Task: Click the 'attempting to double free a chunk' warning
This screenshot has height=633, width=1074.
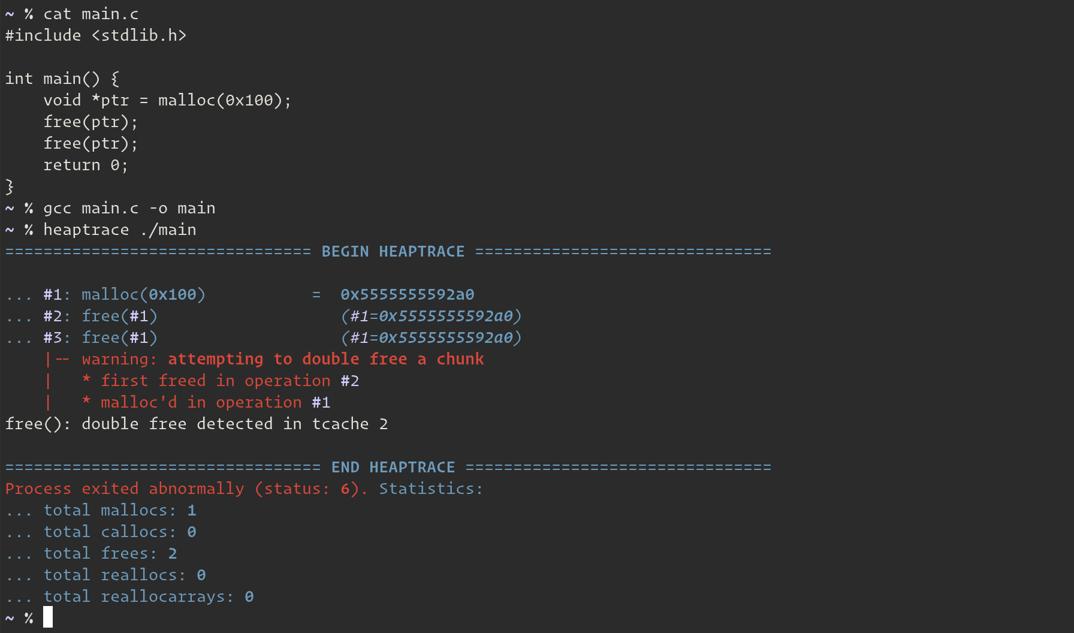Action: (x=326, y=359)
